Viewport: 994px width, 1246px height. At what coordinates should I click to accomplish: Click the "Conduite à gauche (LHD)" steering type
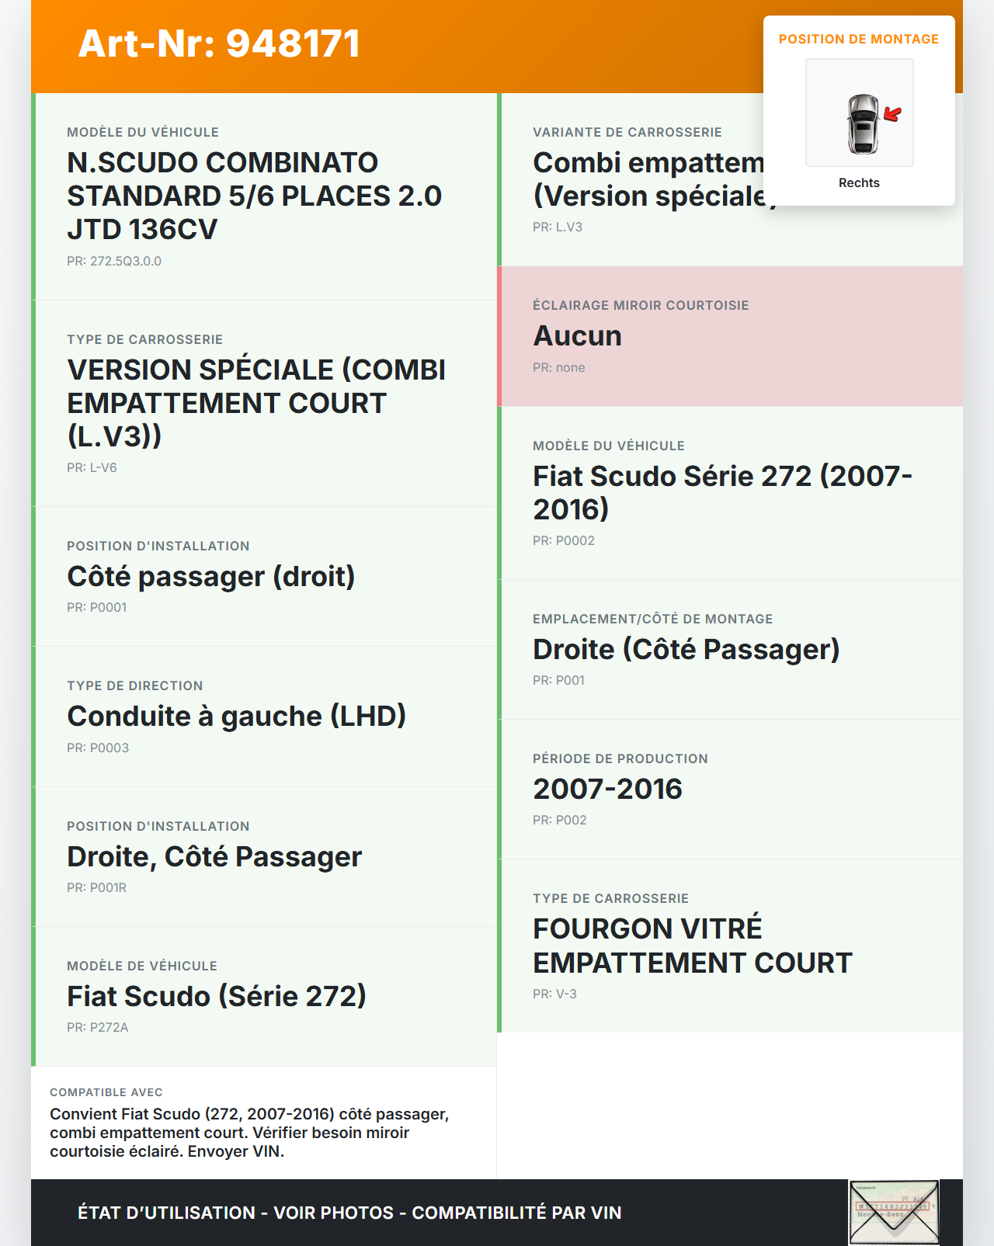point(236,717)
